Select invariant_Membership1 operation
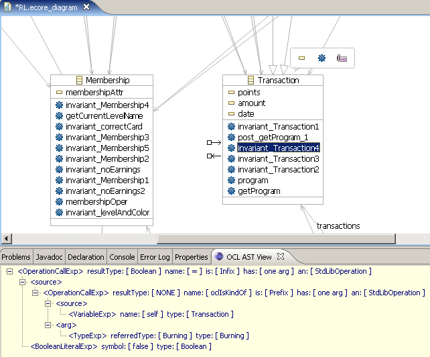430x357 pixels. [x=107, y=181]
